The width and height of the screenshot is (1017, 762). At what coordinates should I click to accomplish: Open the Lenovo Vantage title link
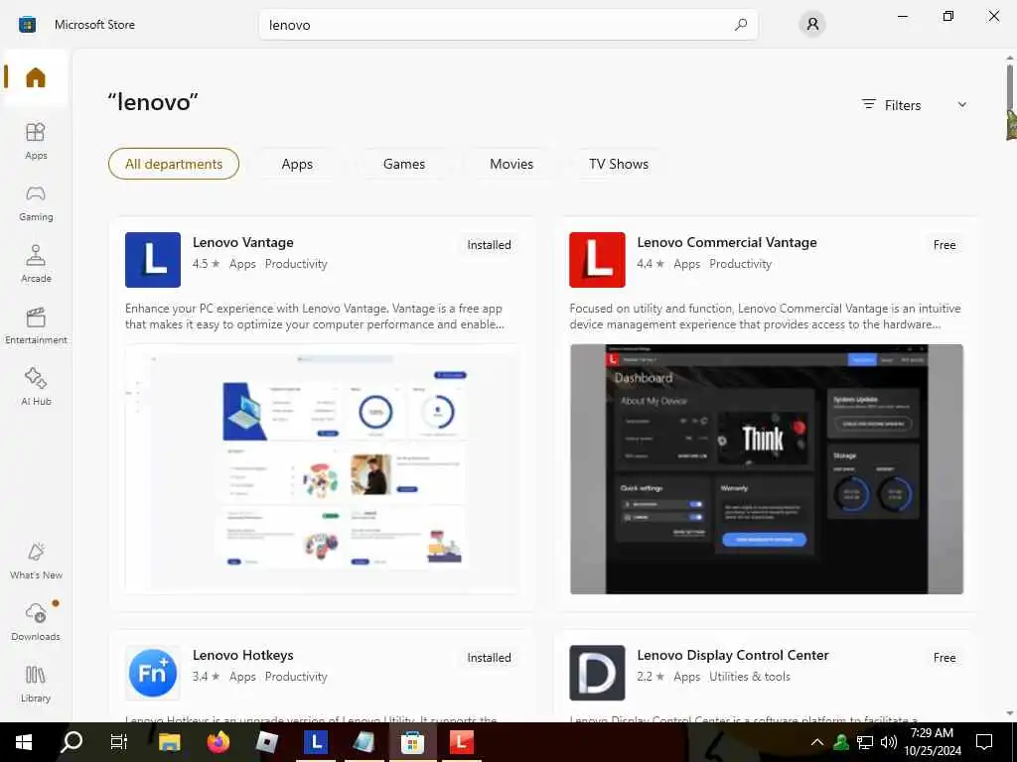(x=243, y=242)
